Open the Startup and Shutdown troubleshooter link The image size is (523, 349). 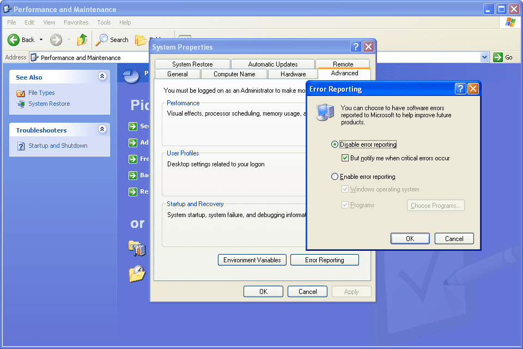pos(58,146)
